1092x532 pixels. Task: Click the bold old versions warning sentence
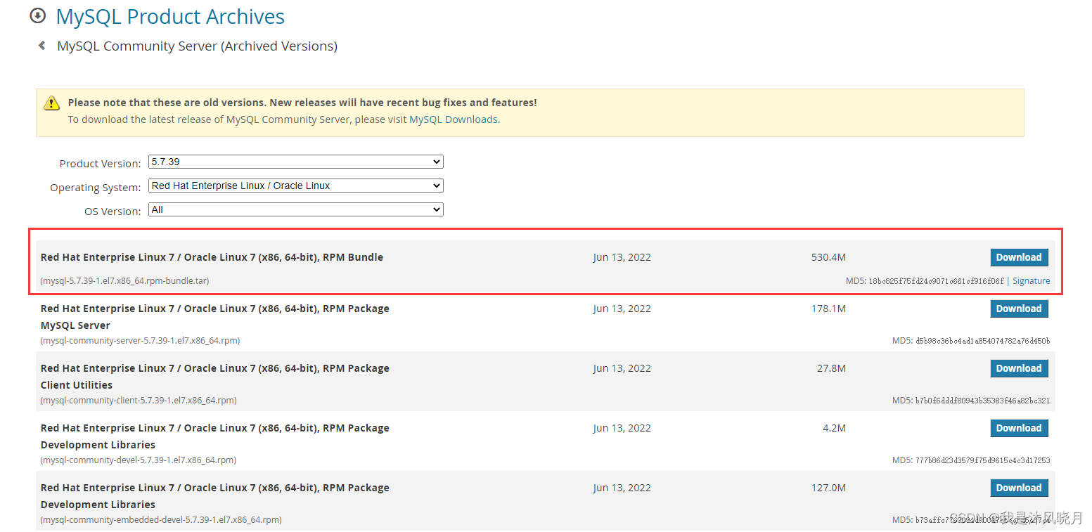tap(302, 103)
